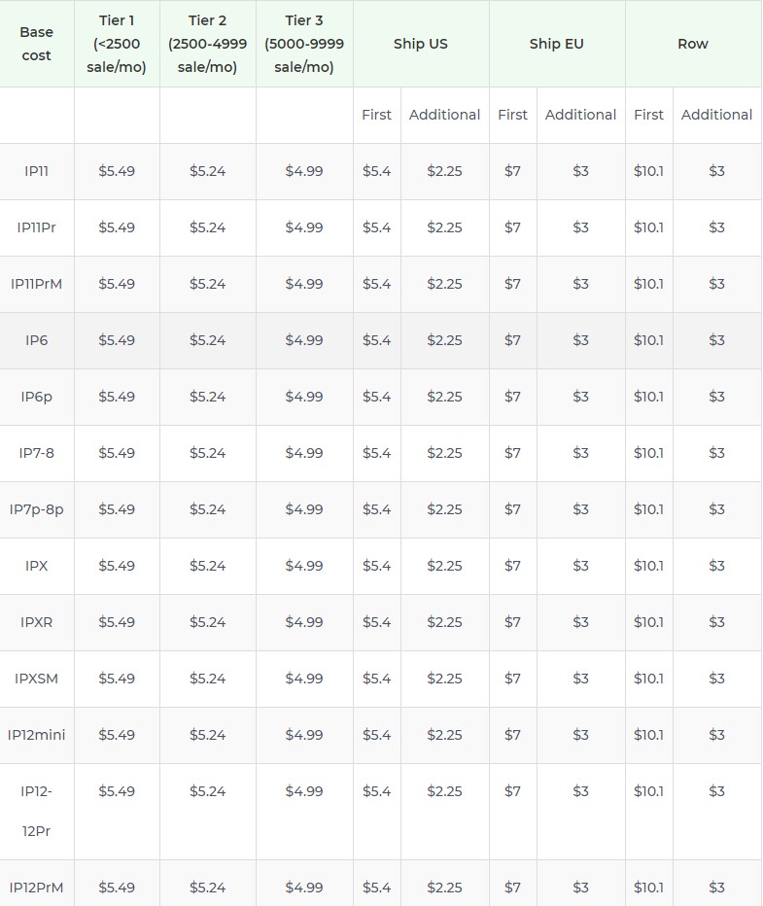Click the IP11Pr row label
Viewport: 763px width, 906px height.
pyautogui.click(x=36, y=227)
